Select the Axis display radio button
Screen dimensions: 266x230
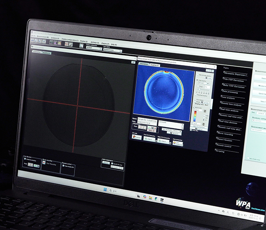pyautogui.click(x=195, y=99)
